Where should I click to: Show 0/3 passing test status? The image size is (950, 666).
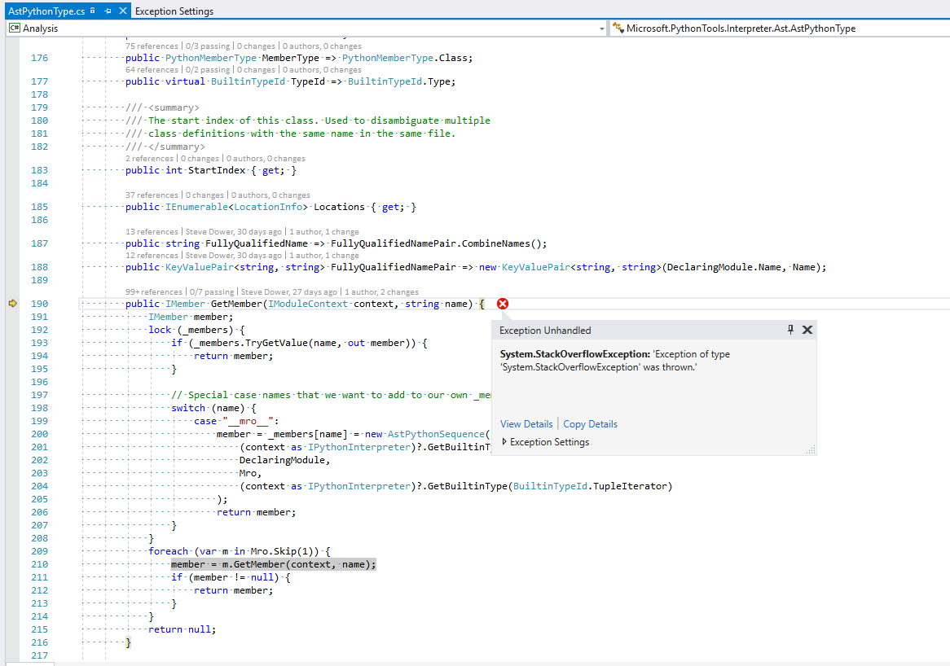click(208, 46)
